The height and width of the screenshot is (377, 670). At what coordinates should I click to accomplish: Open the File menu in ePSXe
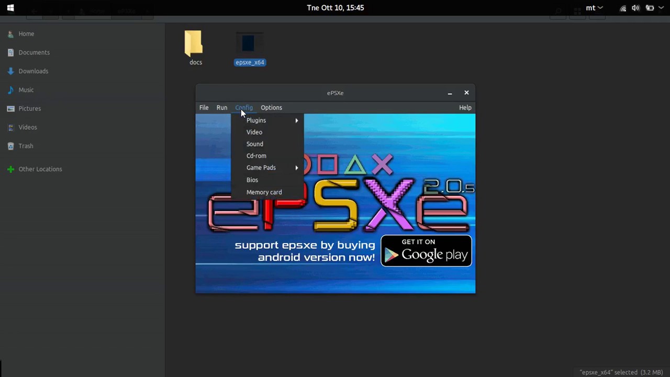(204, 107)
